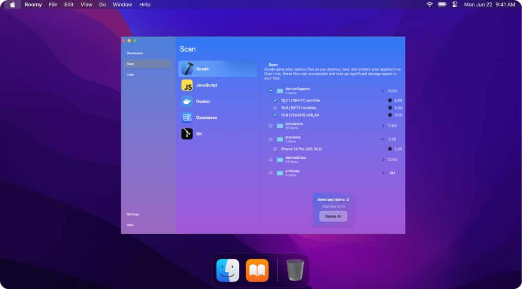Click the archives folder icon
Viewport: 522px width, 289px height.
[280, 173]
